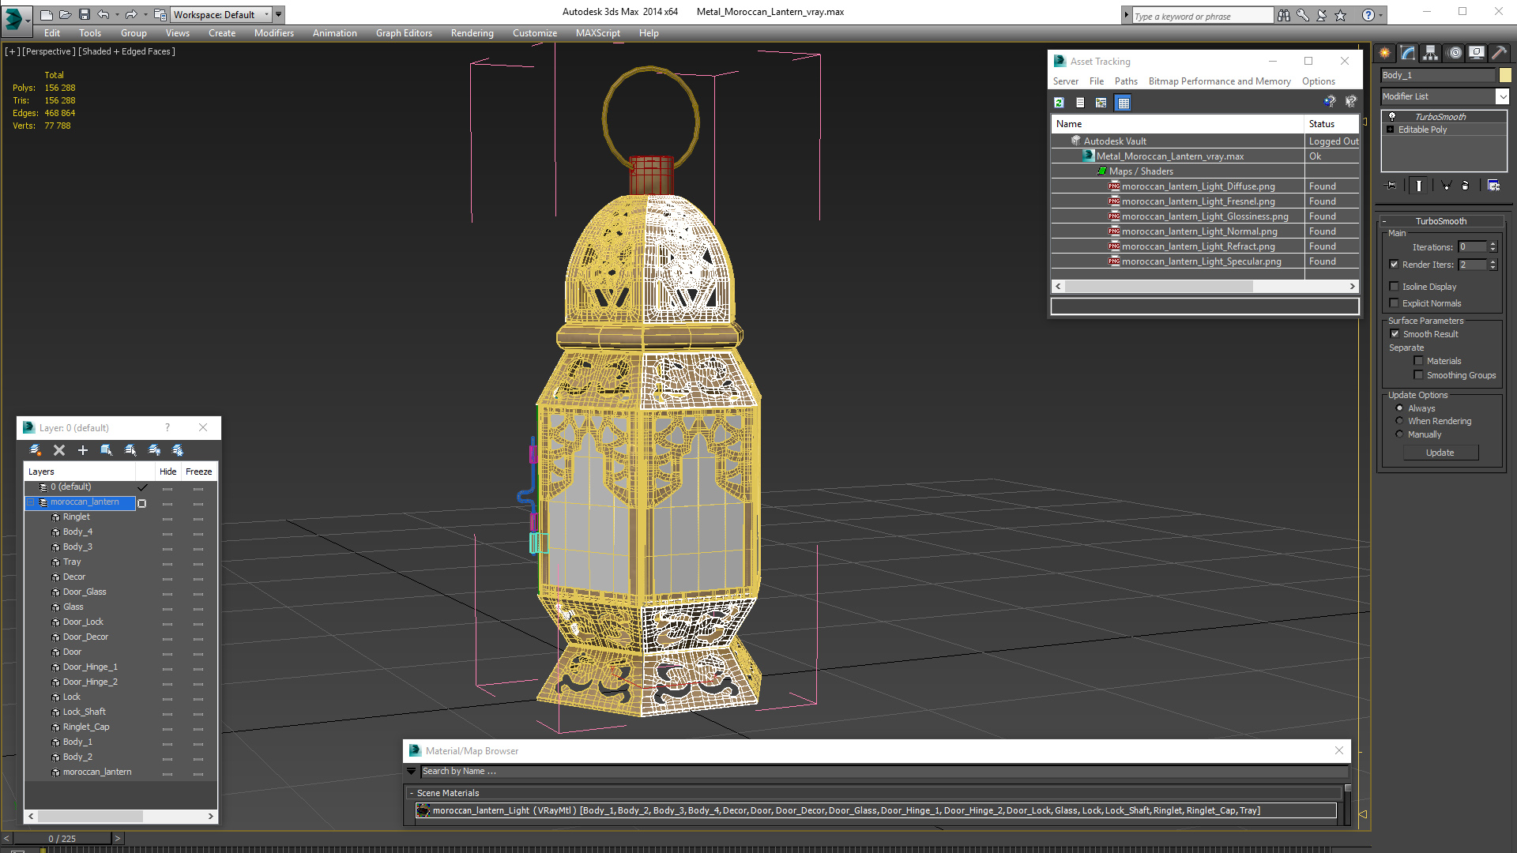1517x853 pixels.
Task: Refresh the Asset Tracking list
Action: click(x=1059, y=103)
